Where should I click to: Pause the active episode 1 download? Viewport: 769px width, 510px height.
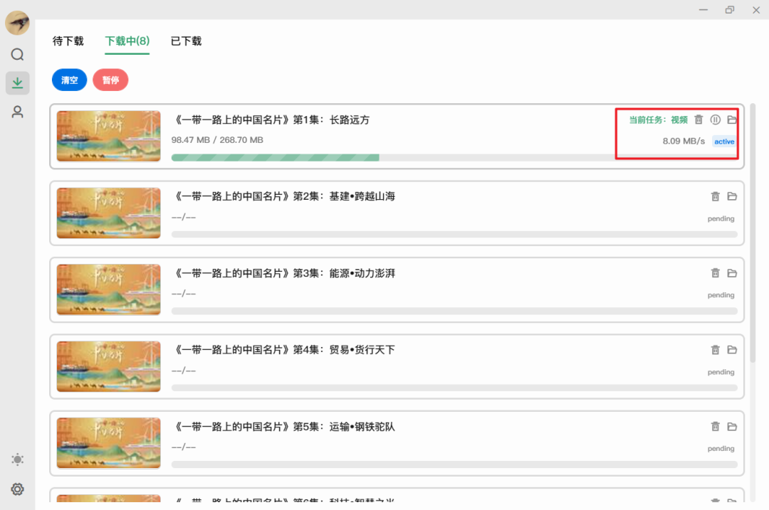[x=716, y=120]
